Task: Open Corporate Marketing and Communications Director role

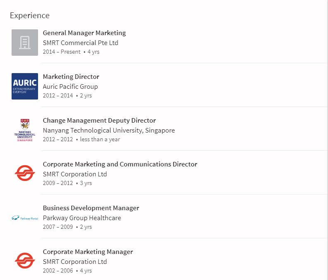Action: point(120,164)
